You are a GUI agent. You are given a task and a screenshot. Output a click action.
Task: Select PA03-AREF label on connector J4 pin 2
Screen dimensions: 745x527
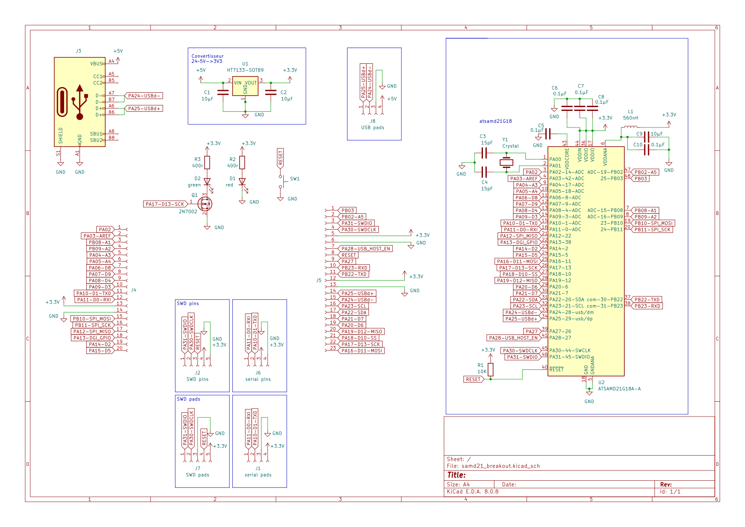tap(98, 236)
